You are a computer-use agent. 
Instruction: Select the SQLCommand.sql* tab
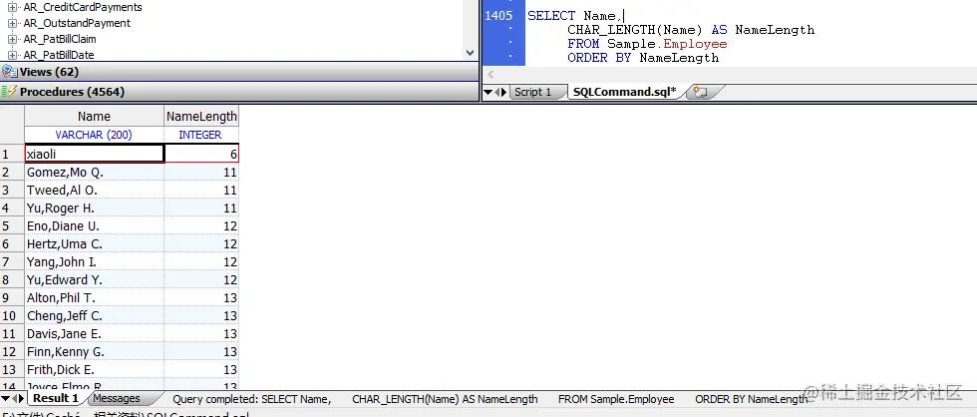tap(624, 92)
